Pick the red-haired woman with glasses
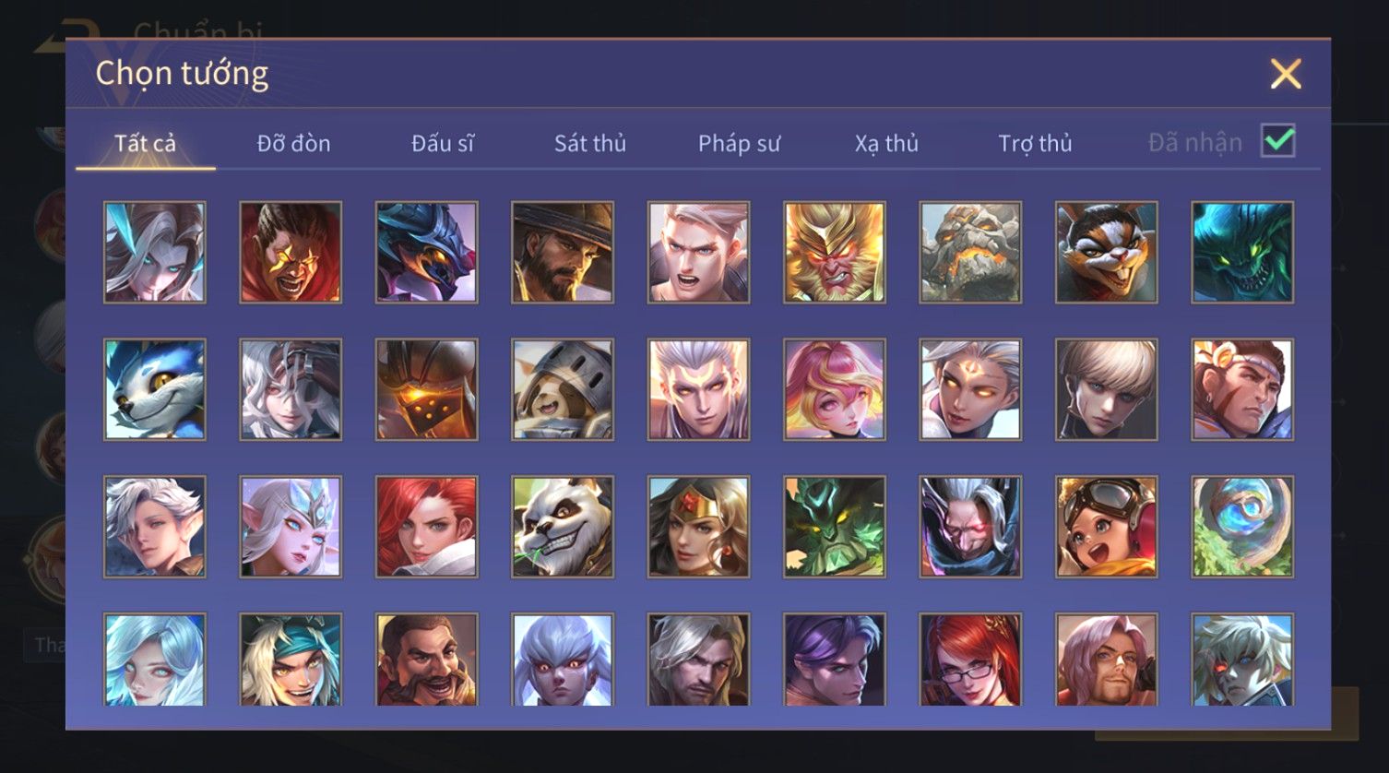Viewport: 1389px width, 773px height. 970,660
